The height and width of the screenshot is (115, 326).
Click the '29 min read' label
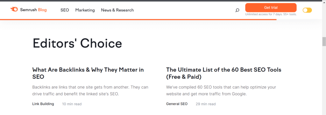pyautogui.click(x=206, y=104)
